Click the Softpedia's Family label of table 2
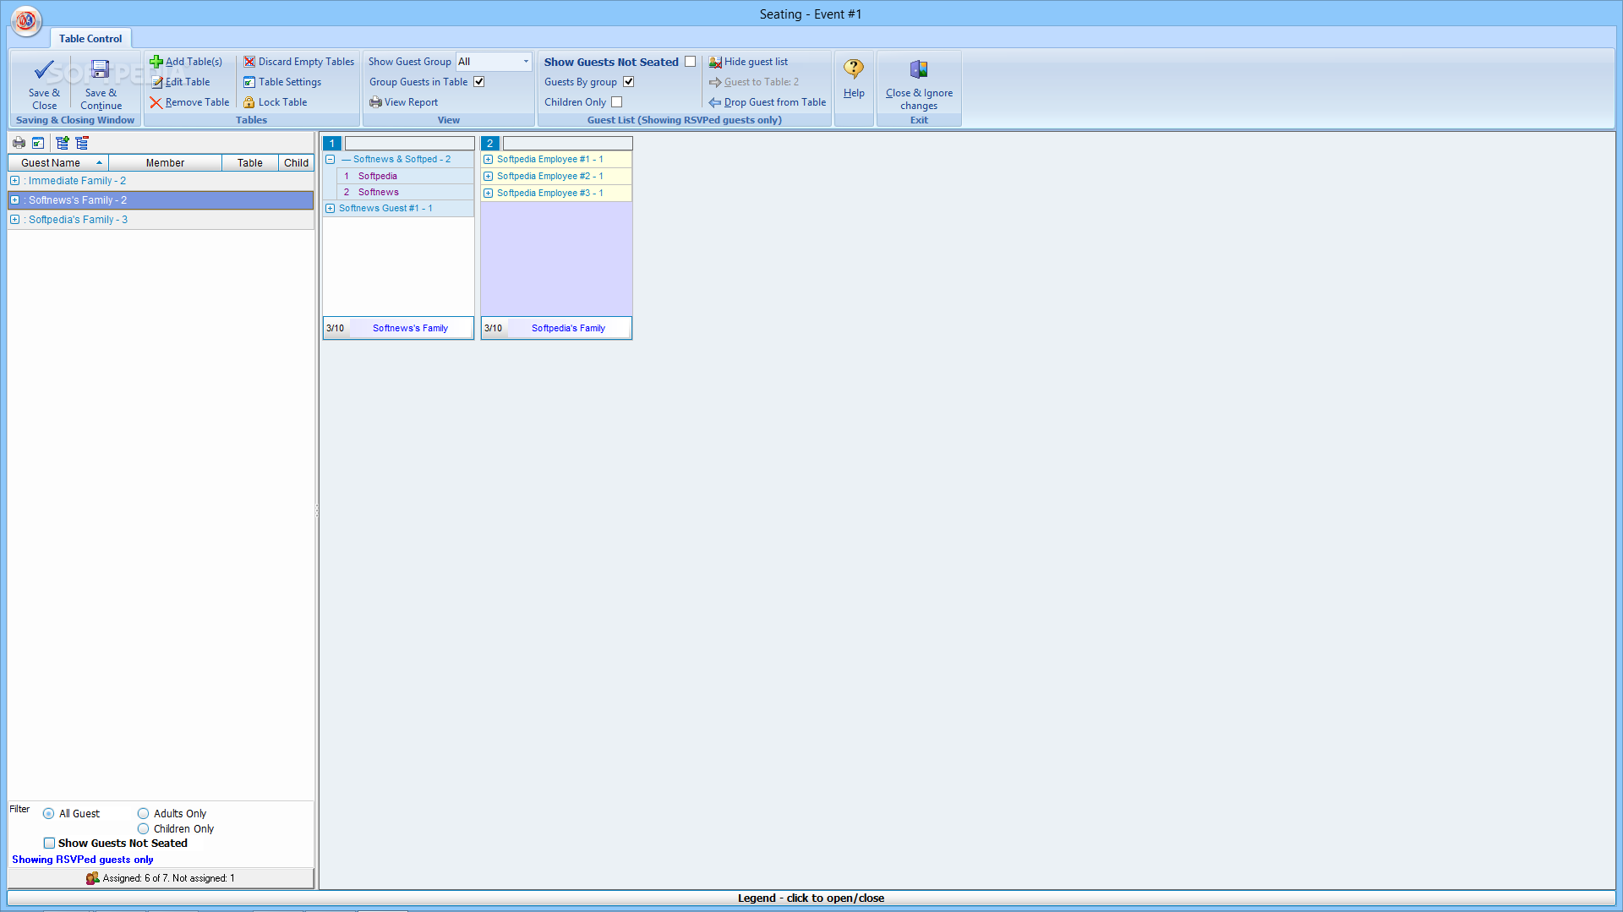1623x912 pixels. click(568, 328)
